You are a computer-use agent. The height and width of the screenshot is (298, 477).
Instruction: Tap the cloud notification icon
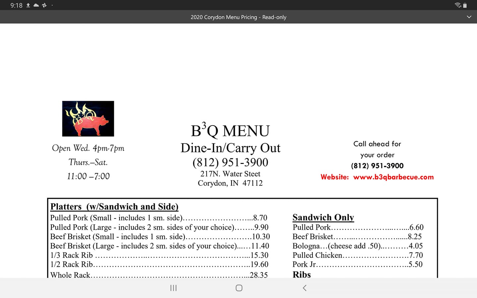(x=36, y=5)
